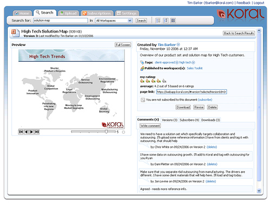Click the Revise button
The image size is (271, 203).
[x=199, y=107]
